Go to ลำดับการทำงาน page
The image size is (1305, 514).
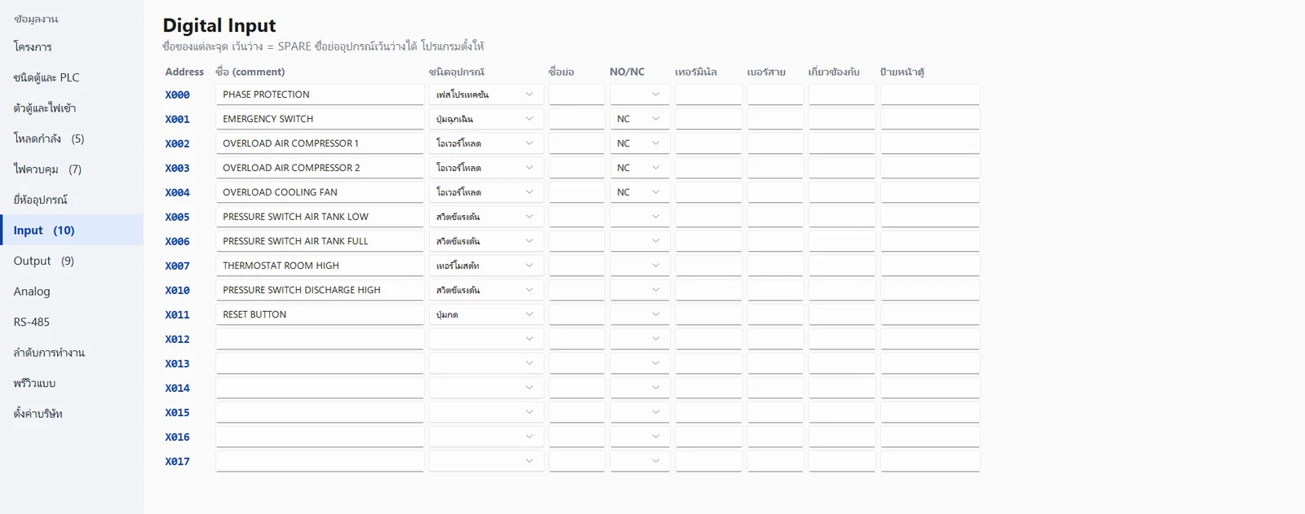(72, 353)
